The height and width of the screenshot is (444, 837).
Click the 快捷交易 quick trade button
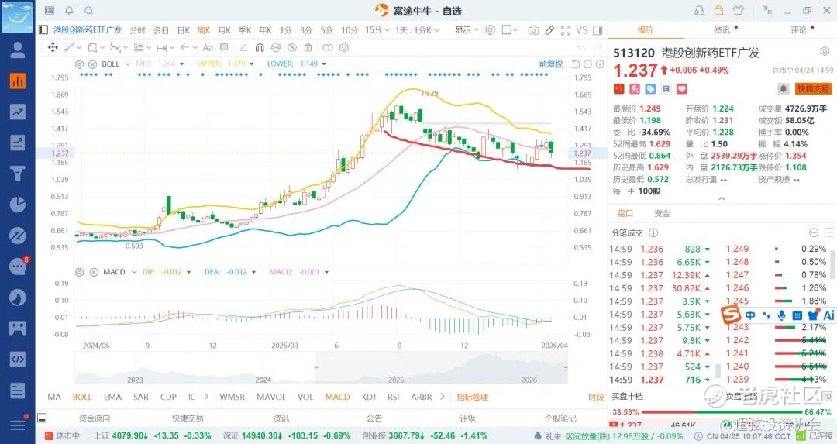(812, 89)
